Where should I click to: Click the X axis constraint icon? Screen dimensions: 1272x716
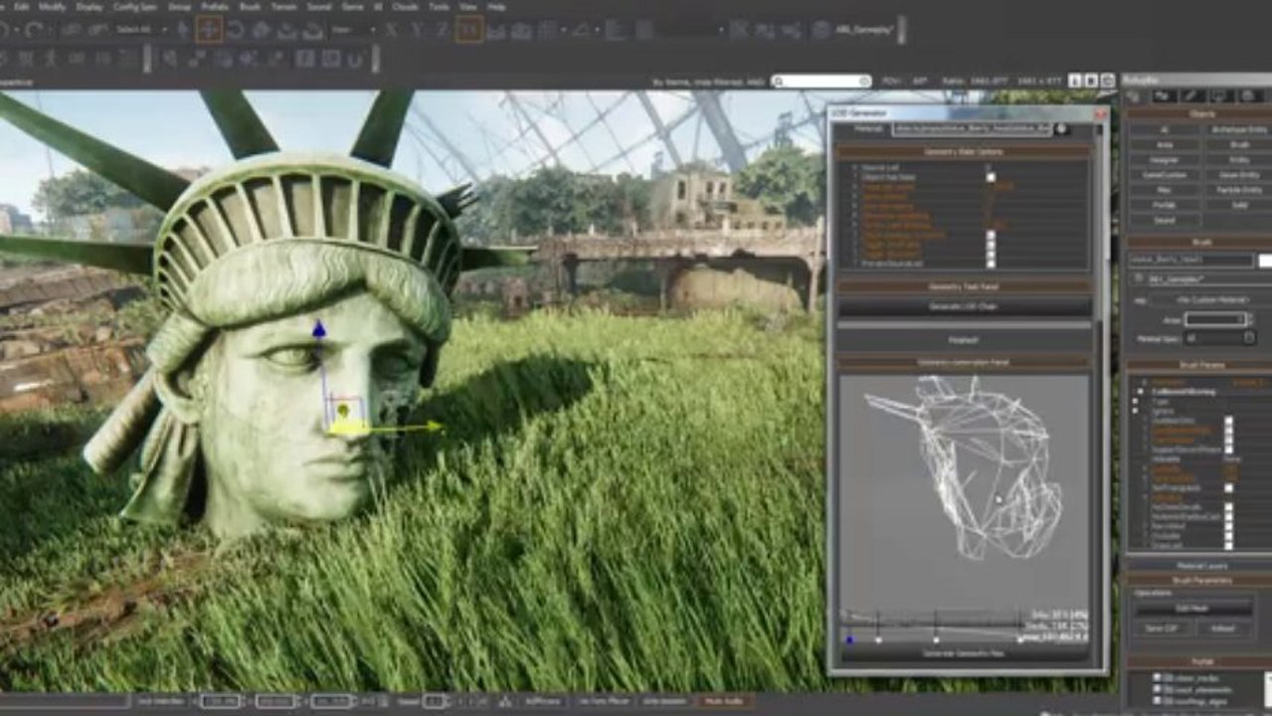[391, 30]
